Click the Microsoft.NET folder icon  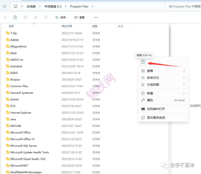click(x=8, y=165)
